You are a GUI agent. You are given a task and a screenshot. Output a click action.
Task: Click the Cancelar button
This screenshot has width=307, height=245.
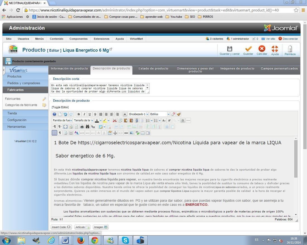point(262,50)
